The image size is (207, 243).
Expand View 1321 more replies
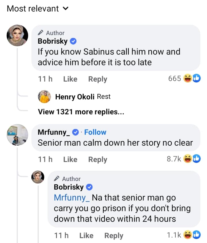pyautogui.click(x=81, y=112)
